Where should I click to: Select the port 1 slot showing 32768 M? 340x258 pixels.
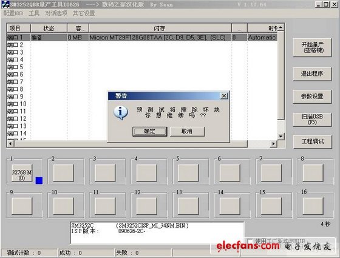click(x=22, y=175)
